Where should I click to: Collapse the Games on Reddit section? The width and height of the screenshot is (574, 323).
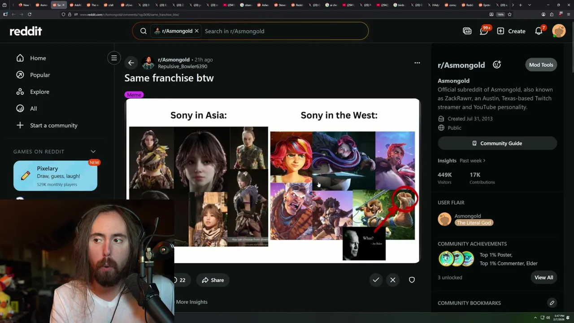[93, 152]
